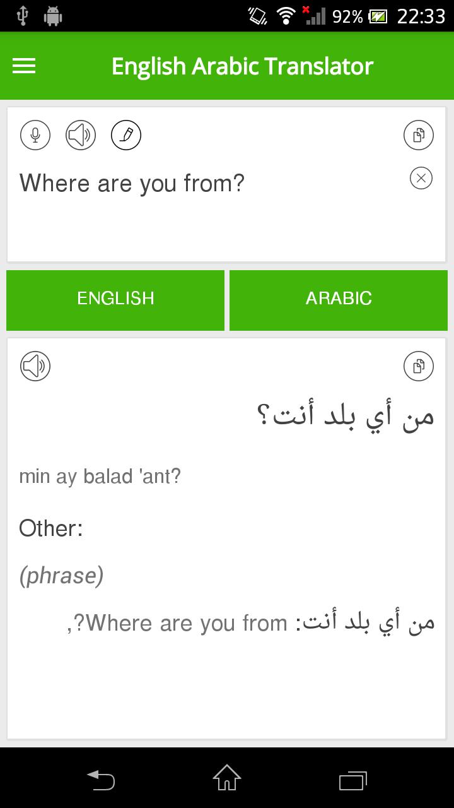Tap the alternate phrase translation entry

pos(251,623)
